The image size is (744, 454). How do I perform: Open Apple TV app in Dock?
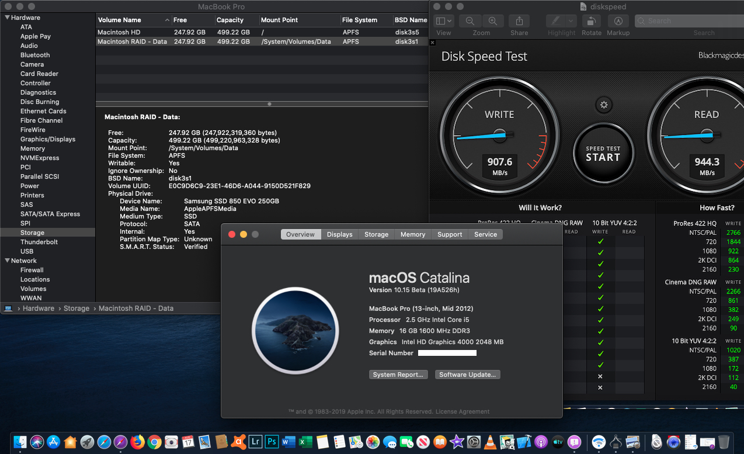(x=558, y=442)
